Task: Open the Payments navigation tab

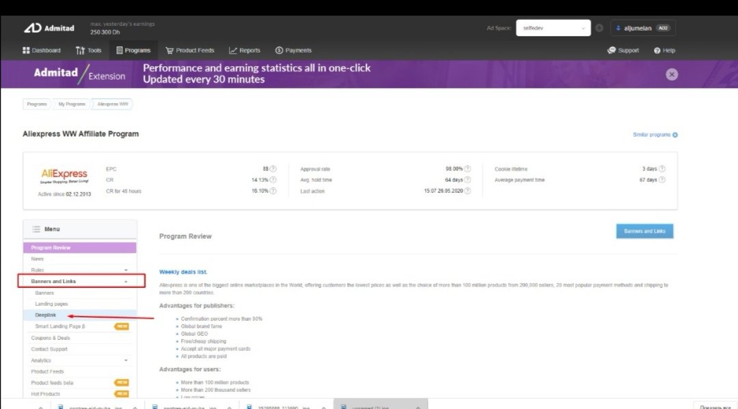Action: [293, 51]
